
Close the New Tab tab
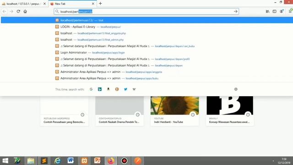tap(93, 4)
